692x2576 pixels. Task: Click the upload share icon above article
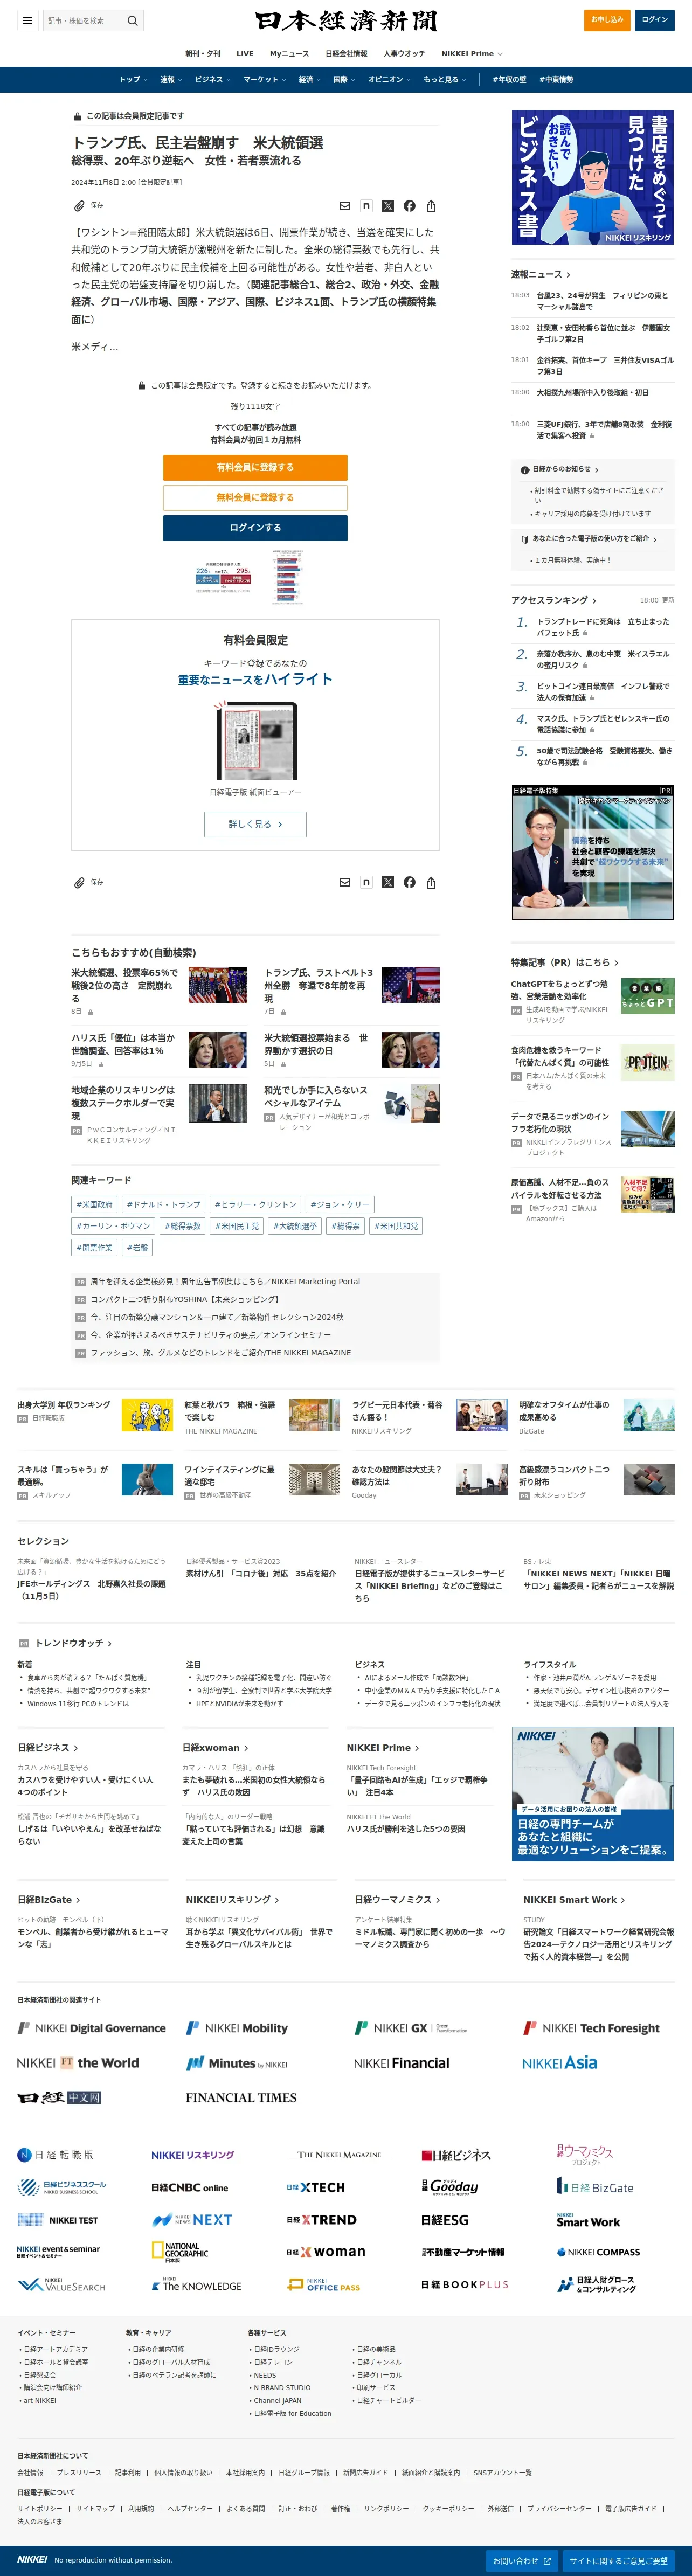pos(431,206)
